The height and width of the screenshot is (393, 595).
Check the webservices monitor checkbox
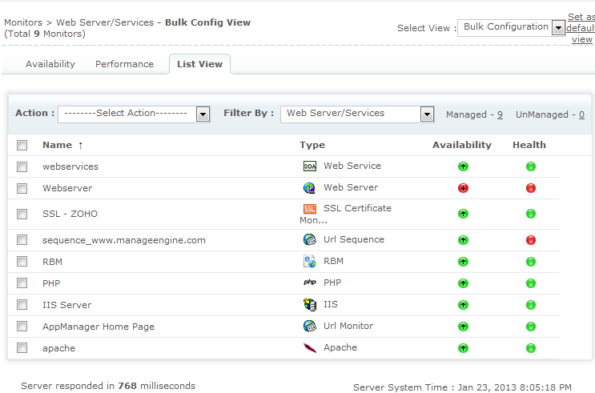click(22, 166)
